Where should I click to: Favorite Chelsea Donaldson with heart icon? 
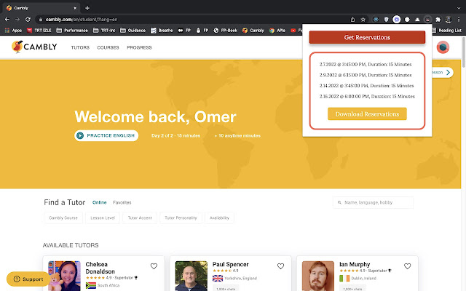[x=154, y=266]
